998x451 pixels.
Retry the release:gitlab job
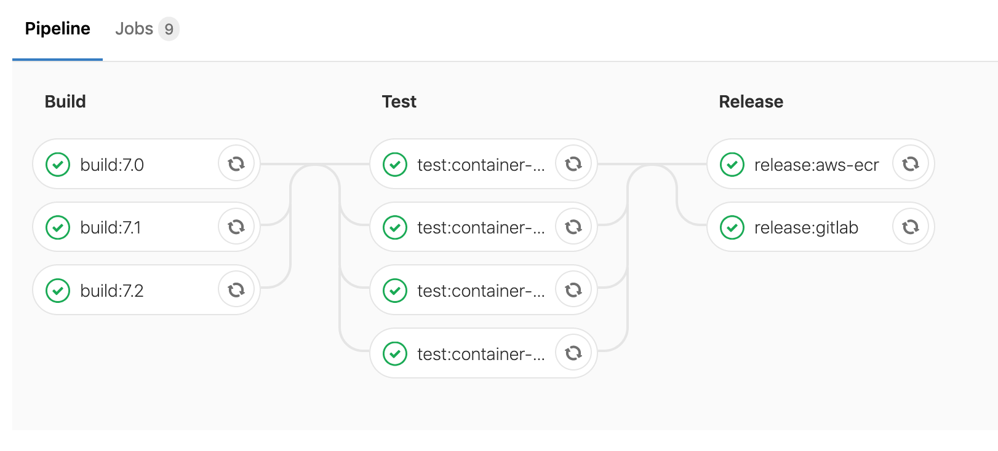point(911,227)
